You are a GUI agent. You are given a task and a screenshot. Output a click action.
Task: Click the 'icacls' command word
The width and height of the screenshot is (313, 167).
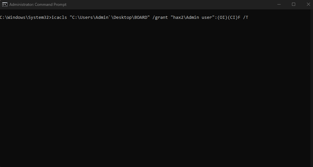pos(59,18)
